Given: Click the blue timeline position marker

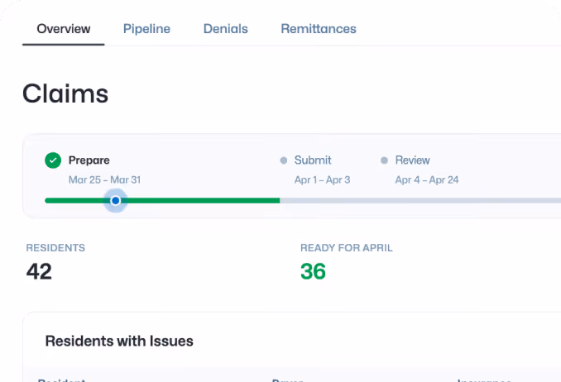Looking at the screenshot, I should 116,201.
